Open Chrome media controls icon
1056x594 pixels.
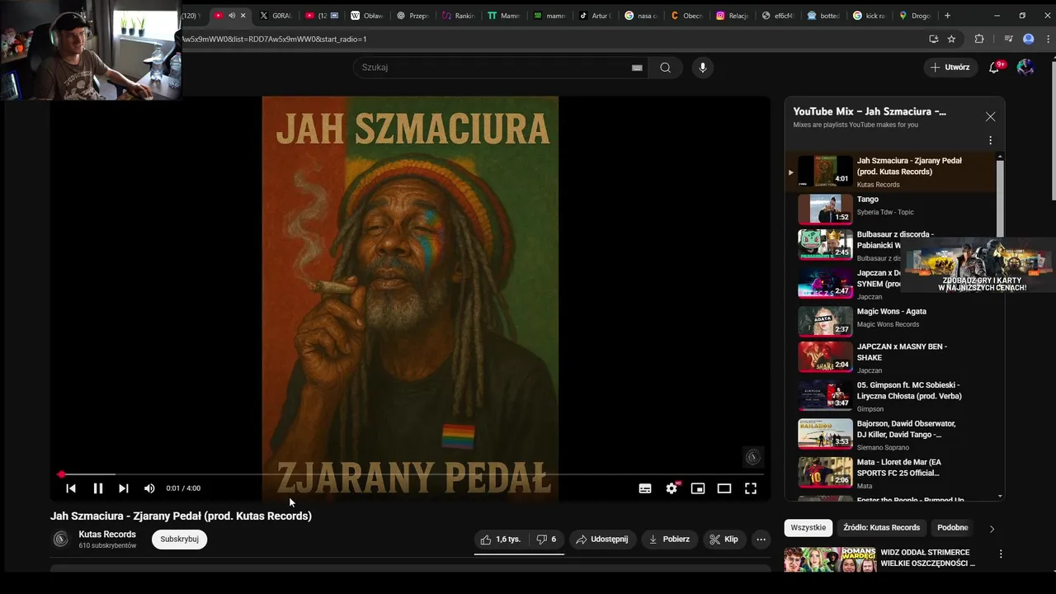tap(1008, 39)
